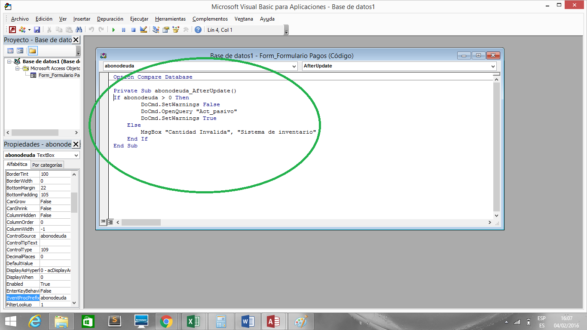
Task: Click the Full Module View button in code window
Action: click(110, 222)
